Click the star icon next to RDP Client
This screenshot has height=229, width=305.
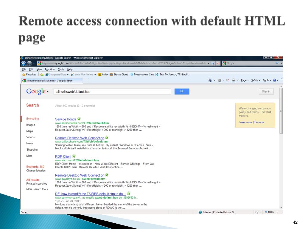pyautogui.click(x=74, y=156)
